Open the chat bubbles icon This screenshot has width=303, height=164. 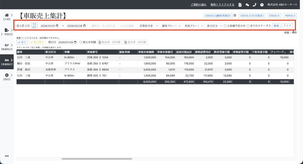pos(247,5)
